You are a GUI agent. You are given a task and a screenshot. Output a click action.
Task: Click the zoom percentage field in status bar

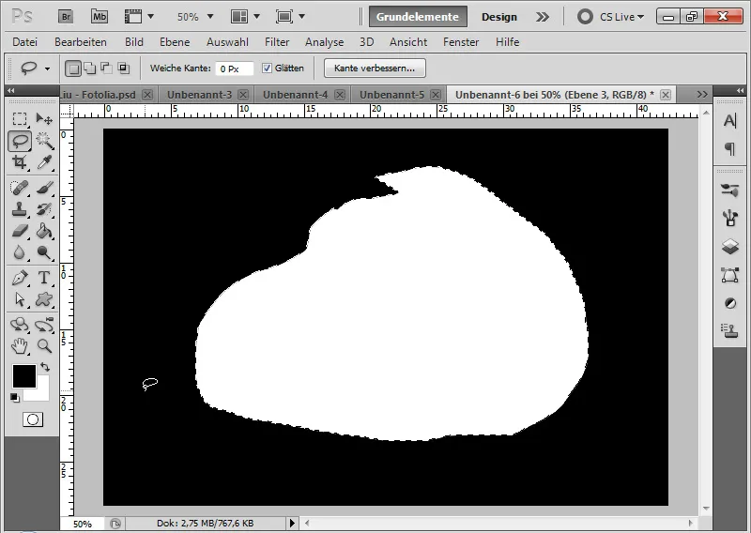pyautogui.click(x=83, y=524)
